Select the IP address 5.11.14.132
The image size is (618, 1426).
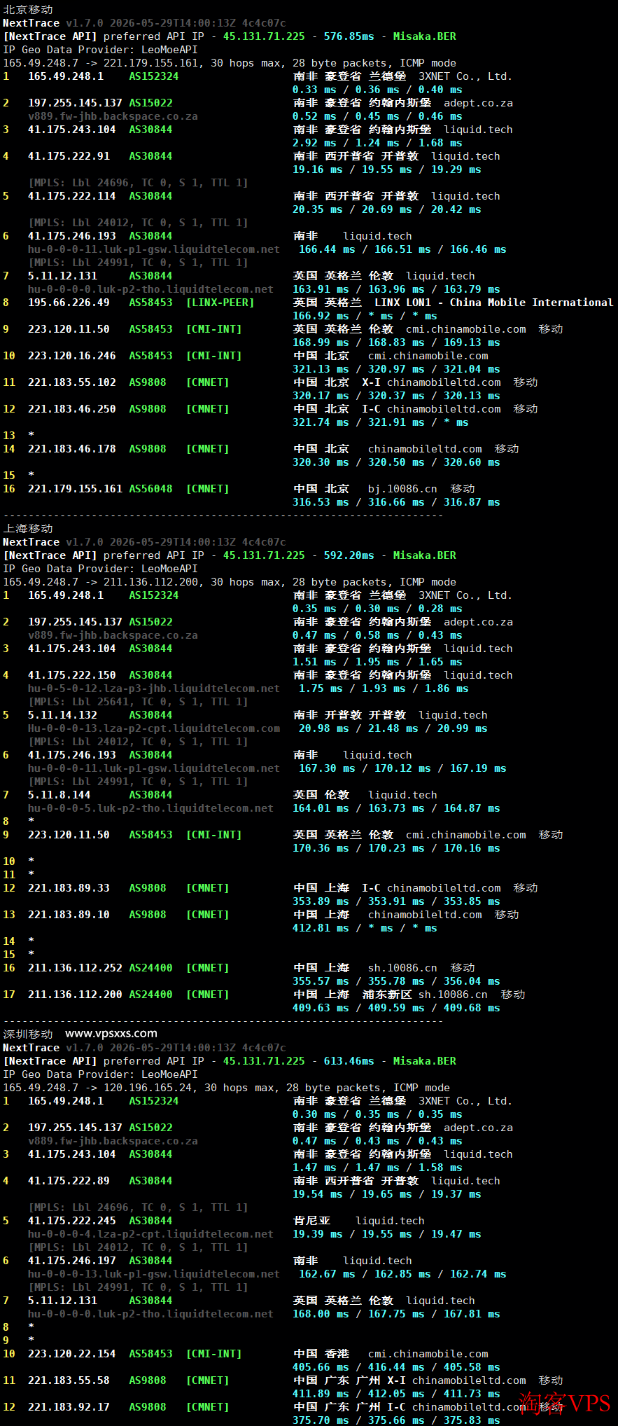[x=62, y=715]
